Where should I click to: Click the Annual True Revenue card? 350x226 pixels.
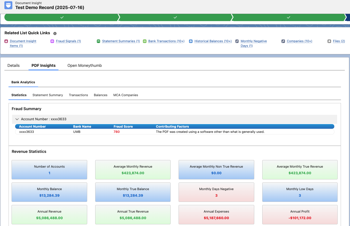pos(133,215)
